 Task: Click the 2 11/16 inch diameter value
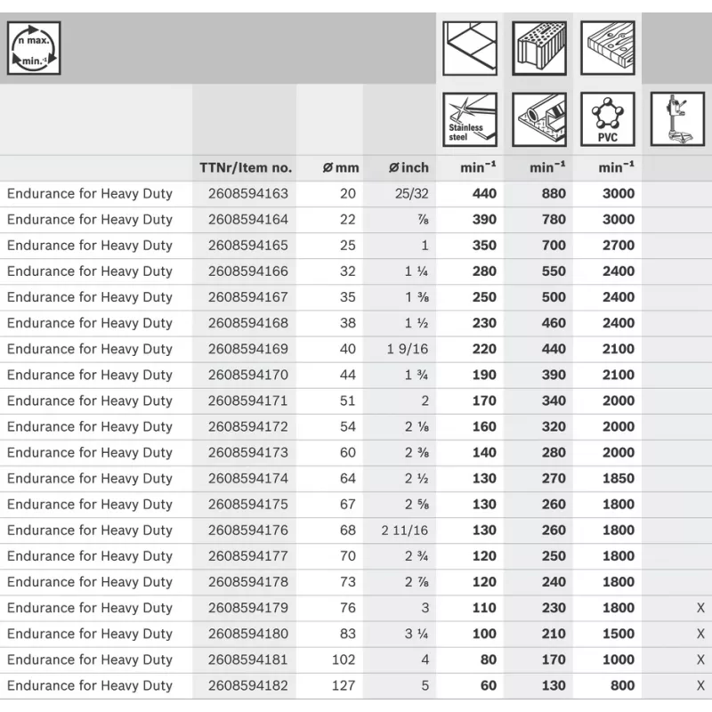click(405, 530)
